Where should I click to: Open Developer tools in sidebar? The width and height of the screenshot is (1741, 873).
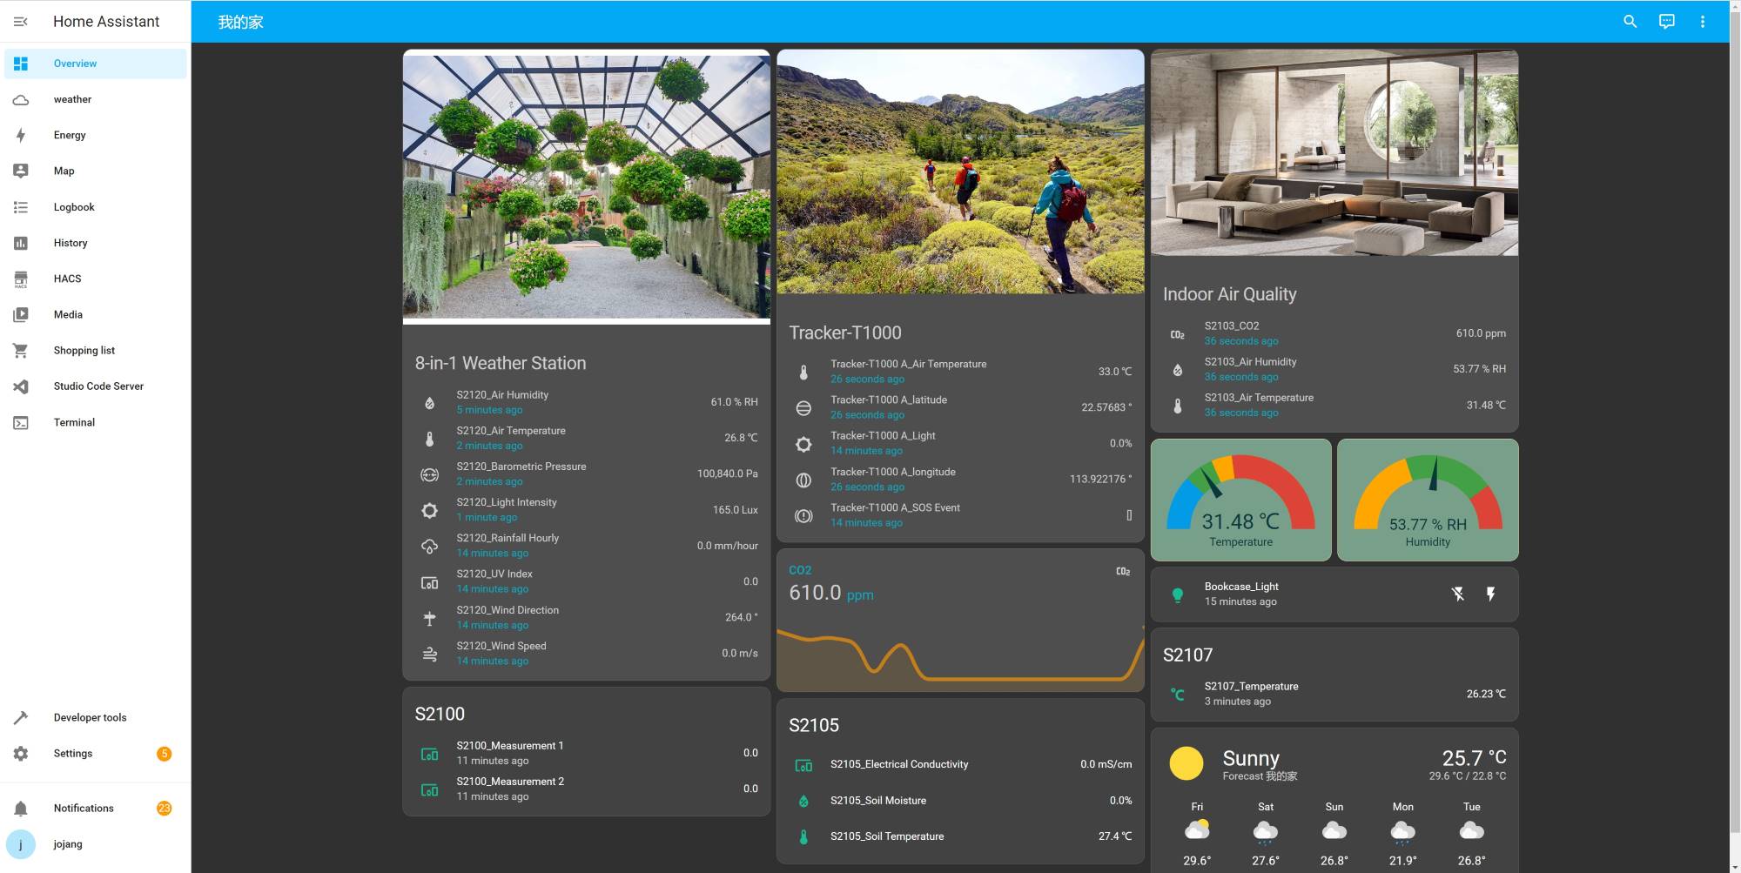click(90, 718)
